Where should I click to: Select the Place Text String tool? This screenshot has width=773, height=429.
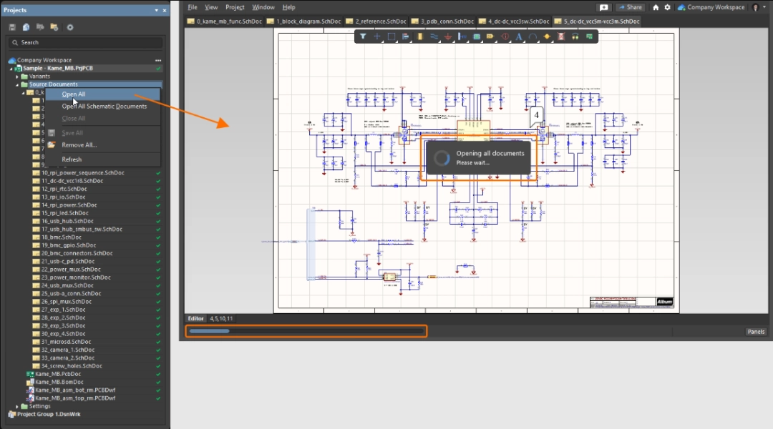point(520,36)
